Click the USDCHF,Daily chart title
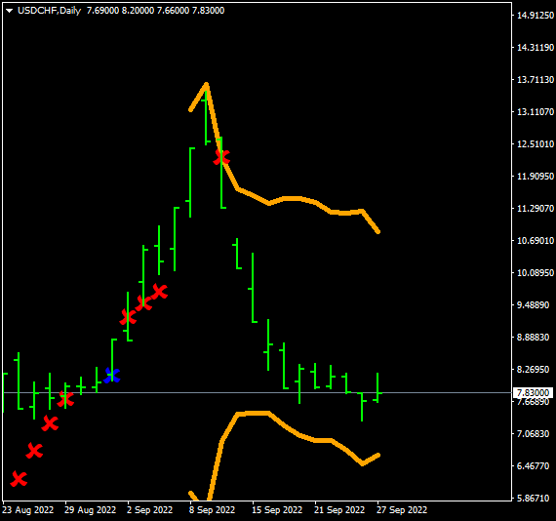Screen dimensions: 556x521 pyautogui.click(x=50, y=11)
